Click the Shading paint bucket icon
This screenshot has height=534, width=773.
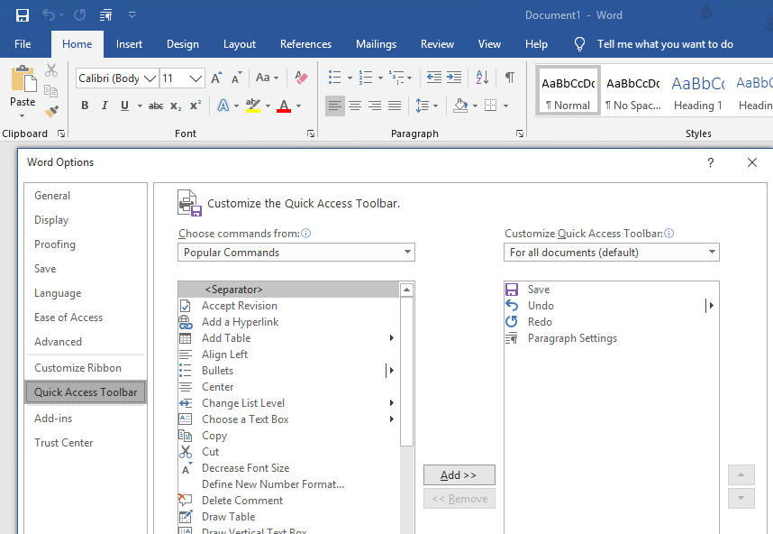click(460, 106)
